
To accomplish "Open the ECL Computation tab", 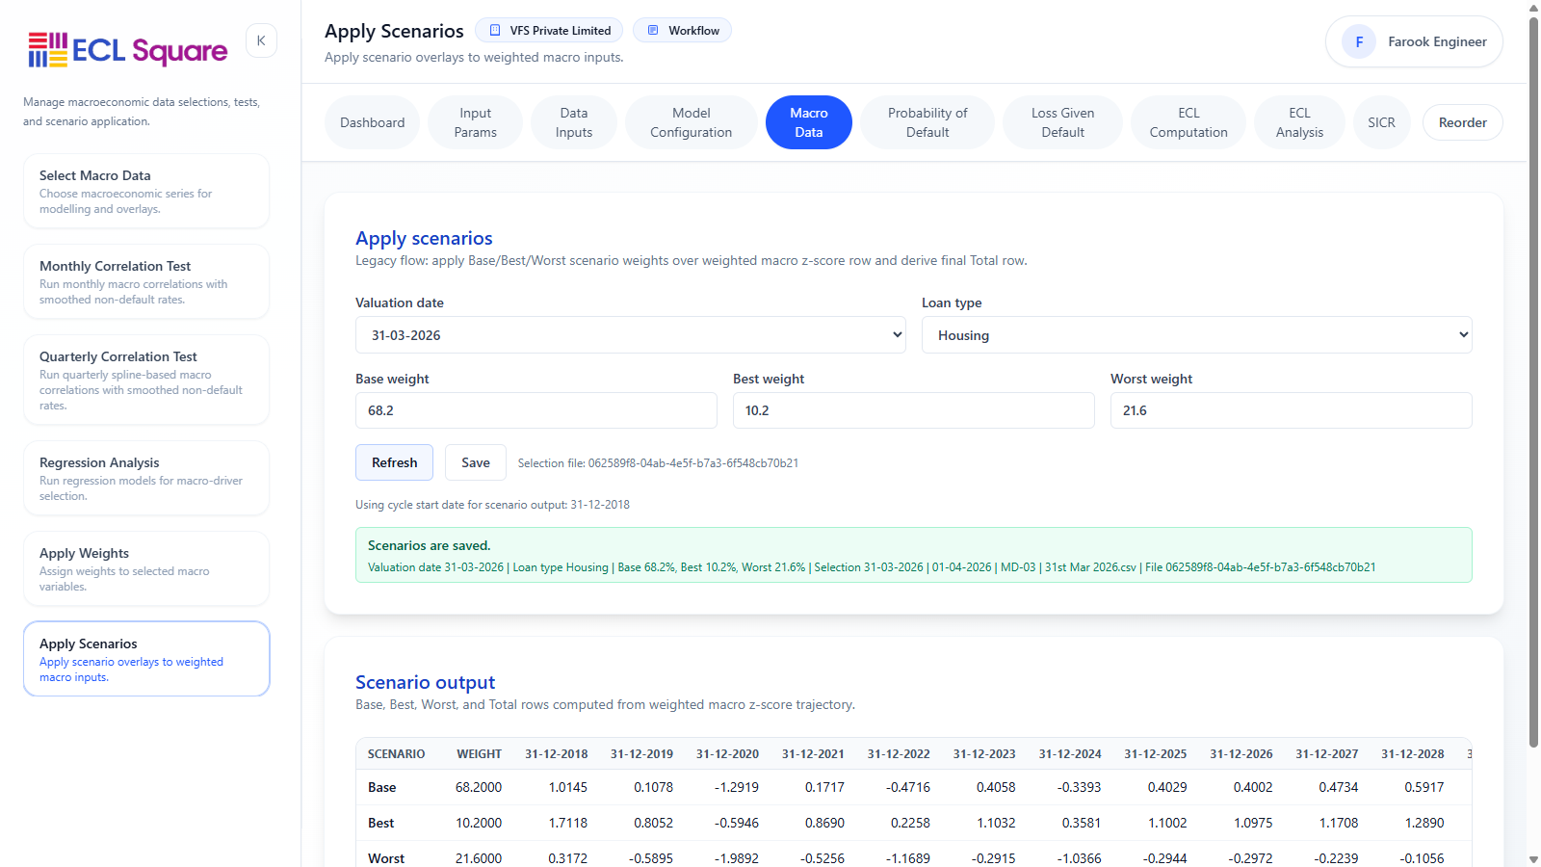I will pos(1188,122).
